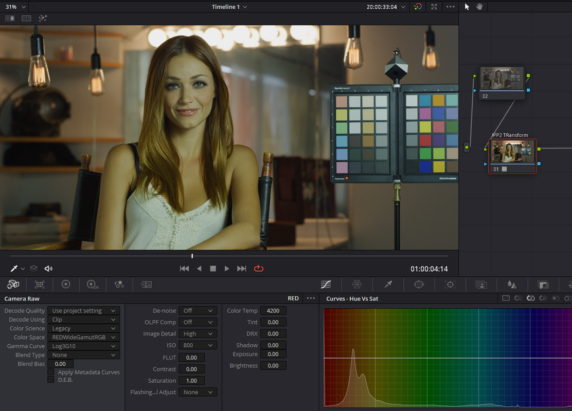
Task: Select the pointer arrow tool
Action: [467, 7]
